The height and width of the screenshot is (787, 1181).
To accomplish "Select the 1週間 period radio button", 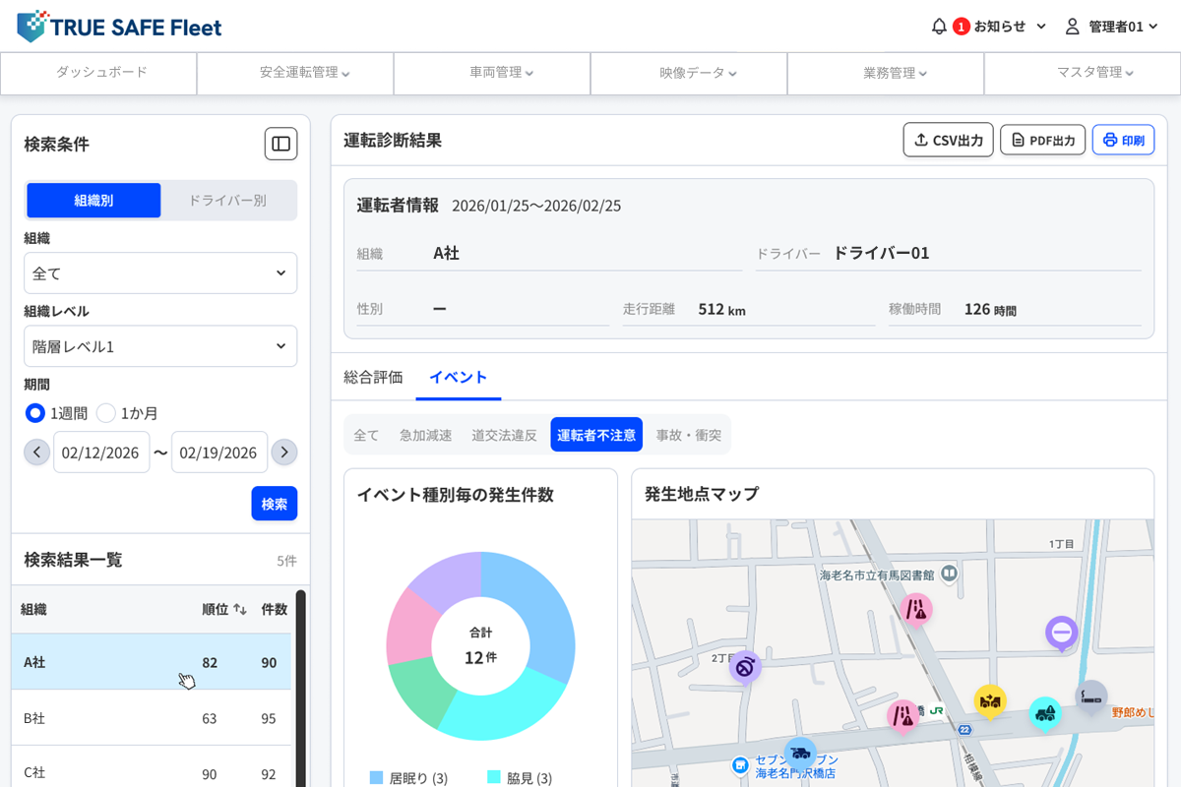I will coord(35,413).
